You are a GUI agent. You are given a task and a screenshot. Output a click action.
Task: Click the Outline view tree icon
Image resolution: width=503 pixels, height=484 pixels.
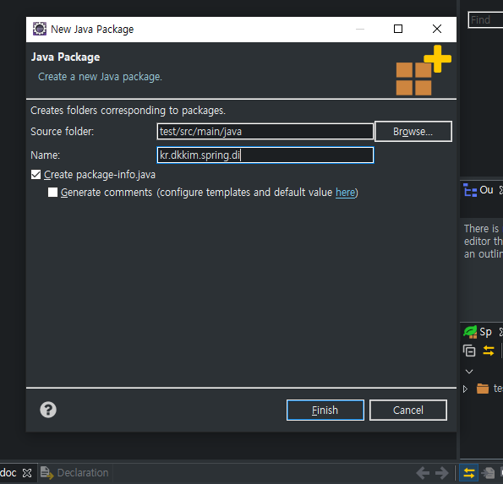pyautogui.click(x=470, y=190)
